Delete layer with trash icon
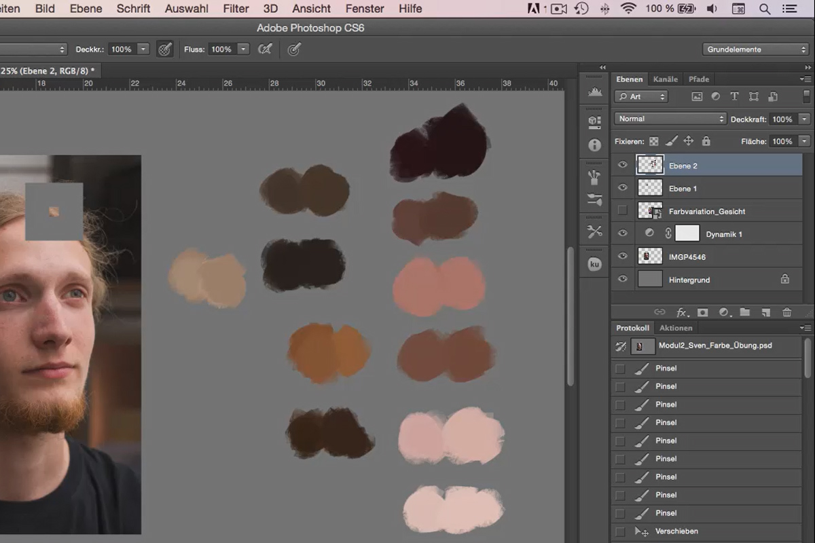 (787, 312)
